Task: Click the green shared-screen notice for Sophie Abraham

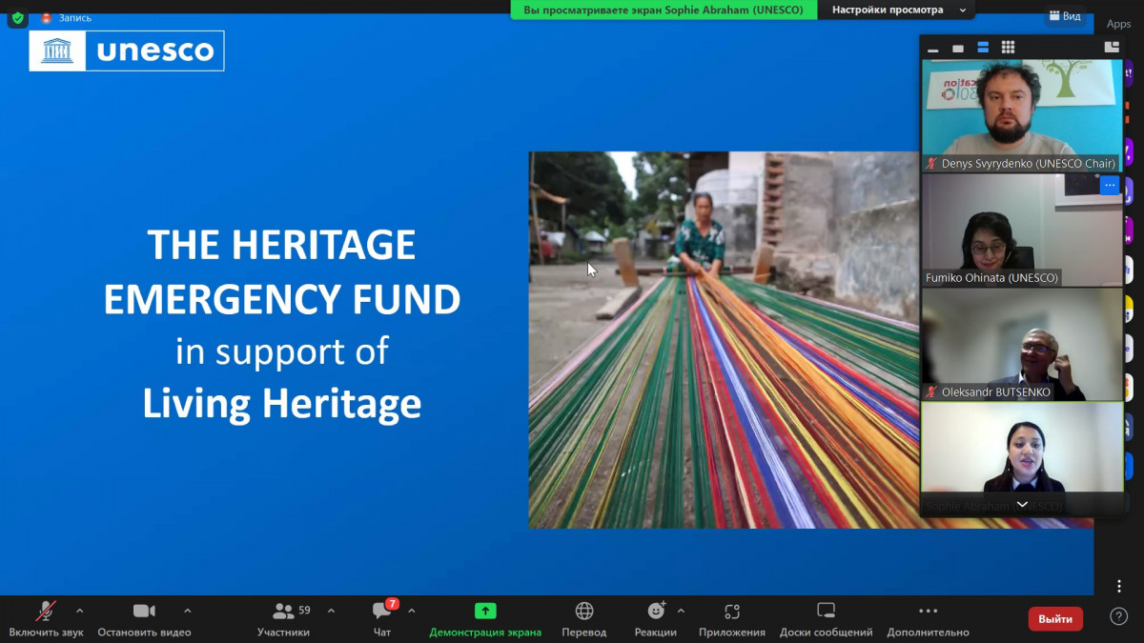Action: [x=664, y=10]
